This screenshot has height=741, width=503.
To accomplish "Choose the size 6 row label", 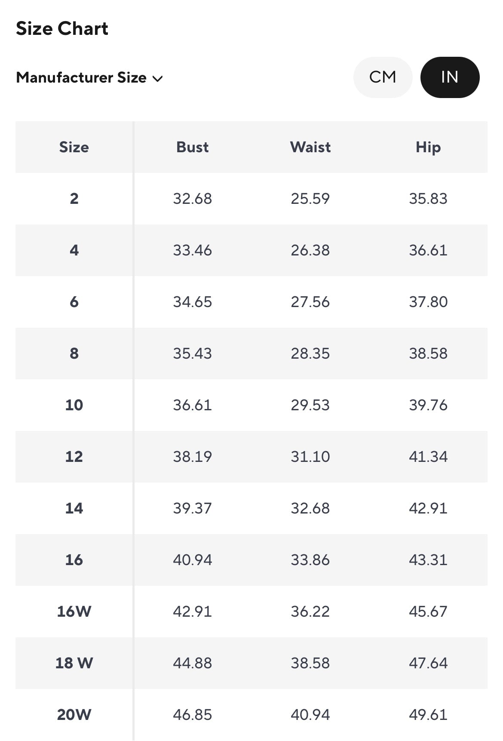I will click(x=74, y=302).
